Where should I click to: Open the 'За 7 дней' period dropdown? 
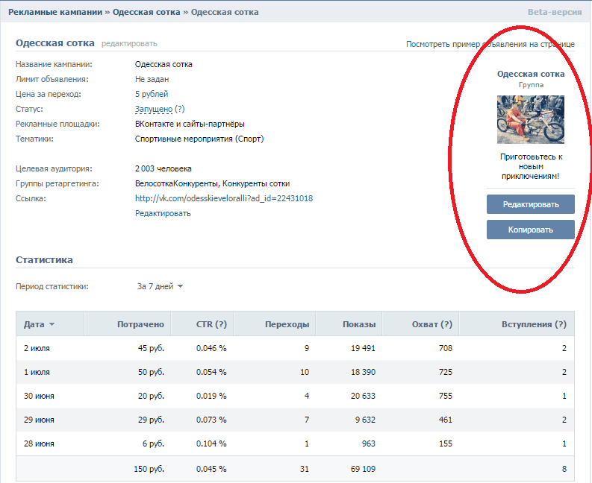[160, 286]
